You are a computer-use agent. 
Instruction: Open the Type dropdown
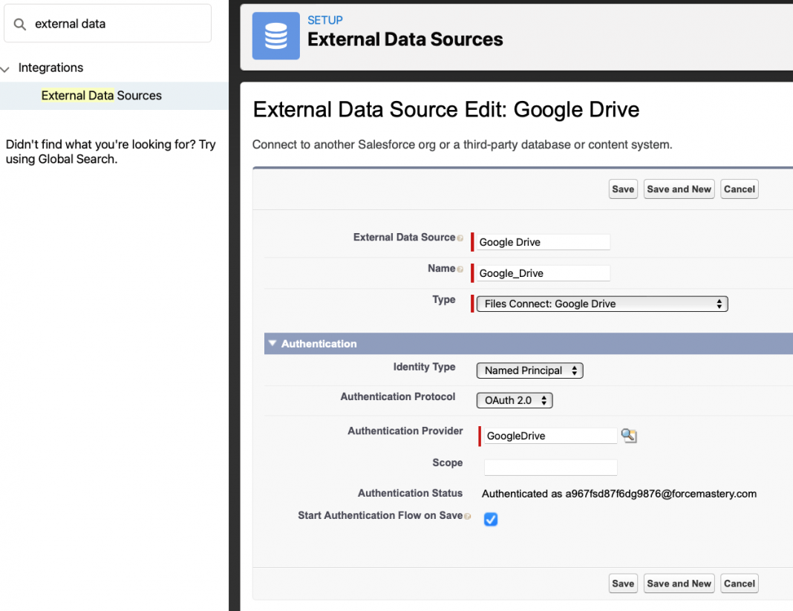point(602,304)
